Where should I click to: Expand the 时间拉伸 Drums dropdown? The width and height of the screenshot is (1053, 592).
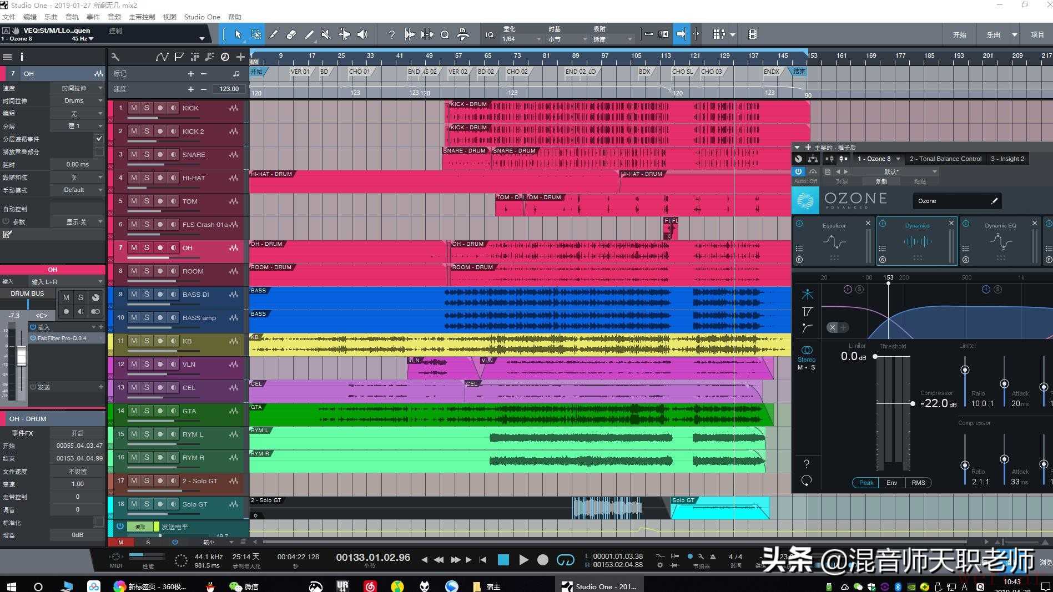(83, 100)
